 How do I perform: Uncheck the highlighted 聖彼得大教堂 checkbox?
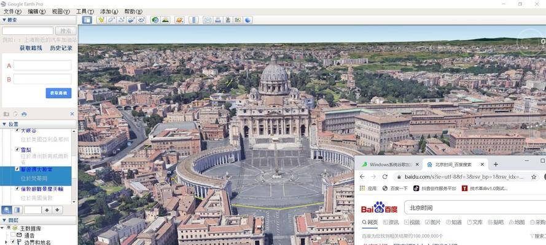(x=17, y=169)
